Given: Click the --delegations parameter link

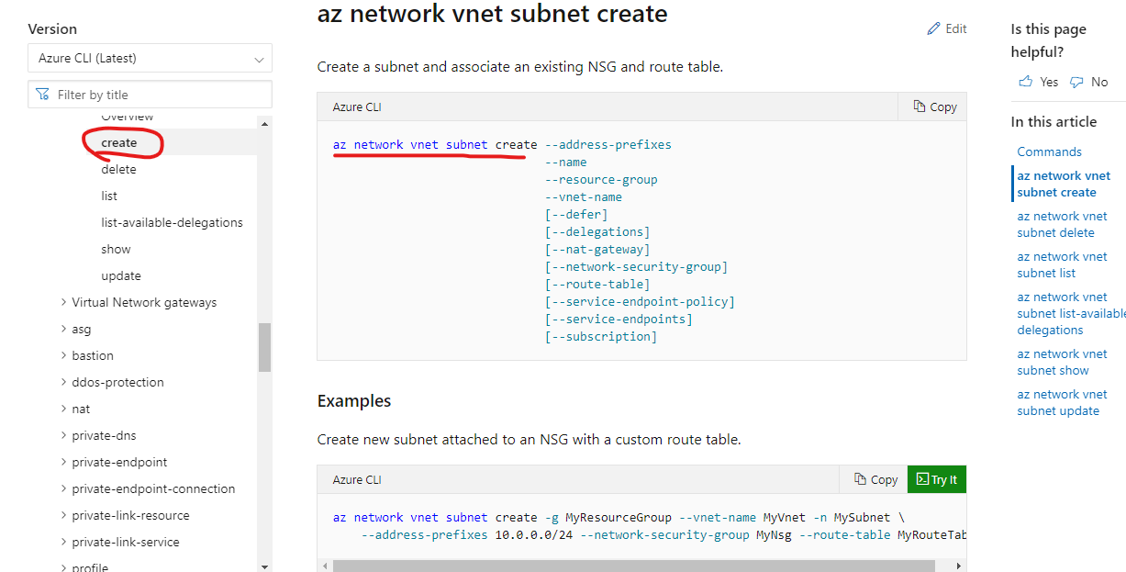Looking at the screenshot, I should click(597, 231).
